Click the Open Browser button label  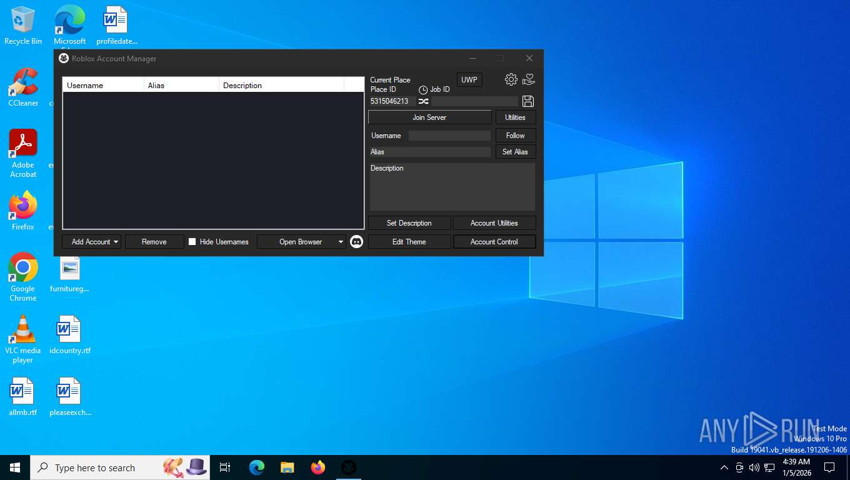click(301, 242)
